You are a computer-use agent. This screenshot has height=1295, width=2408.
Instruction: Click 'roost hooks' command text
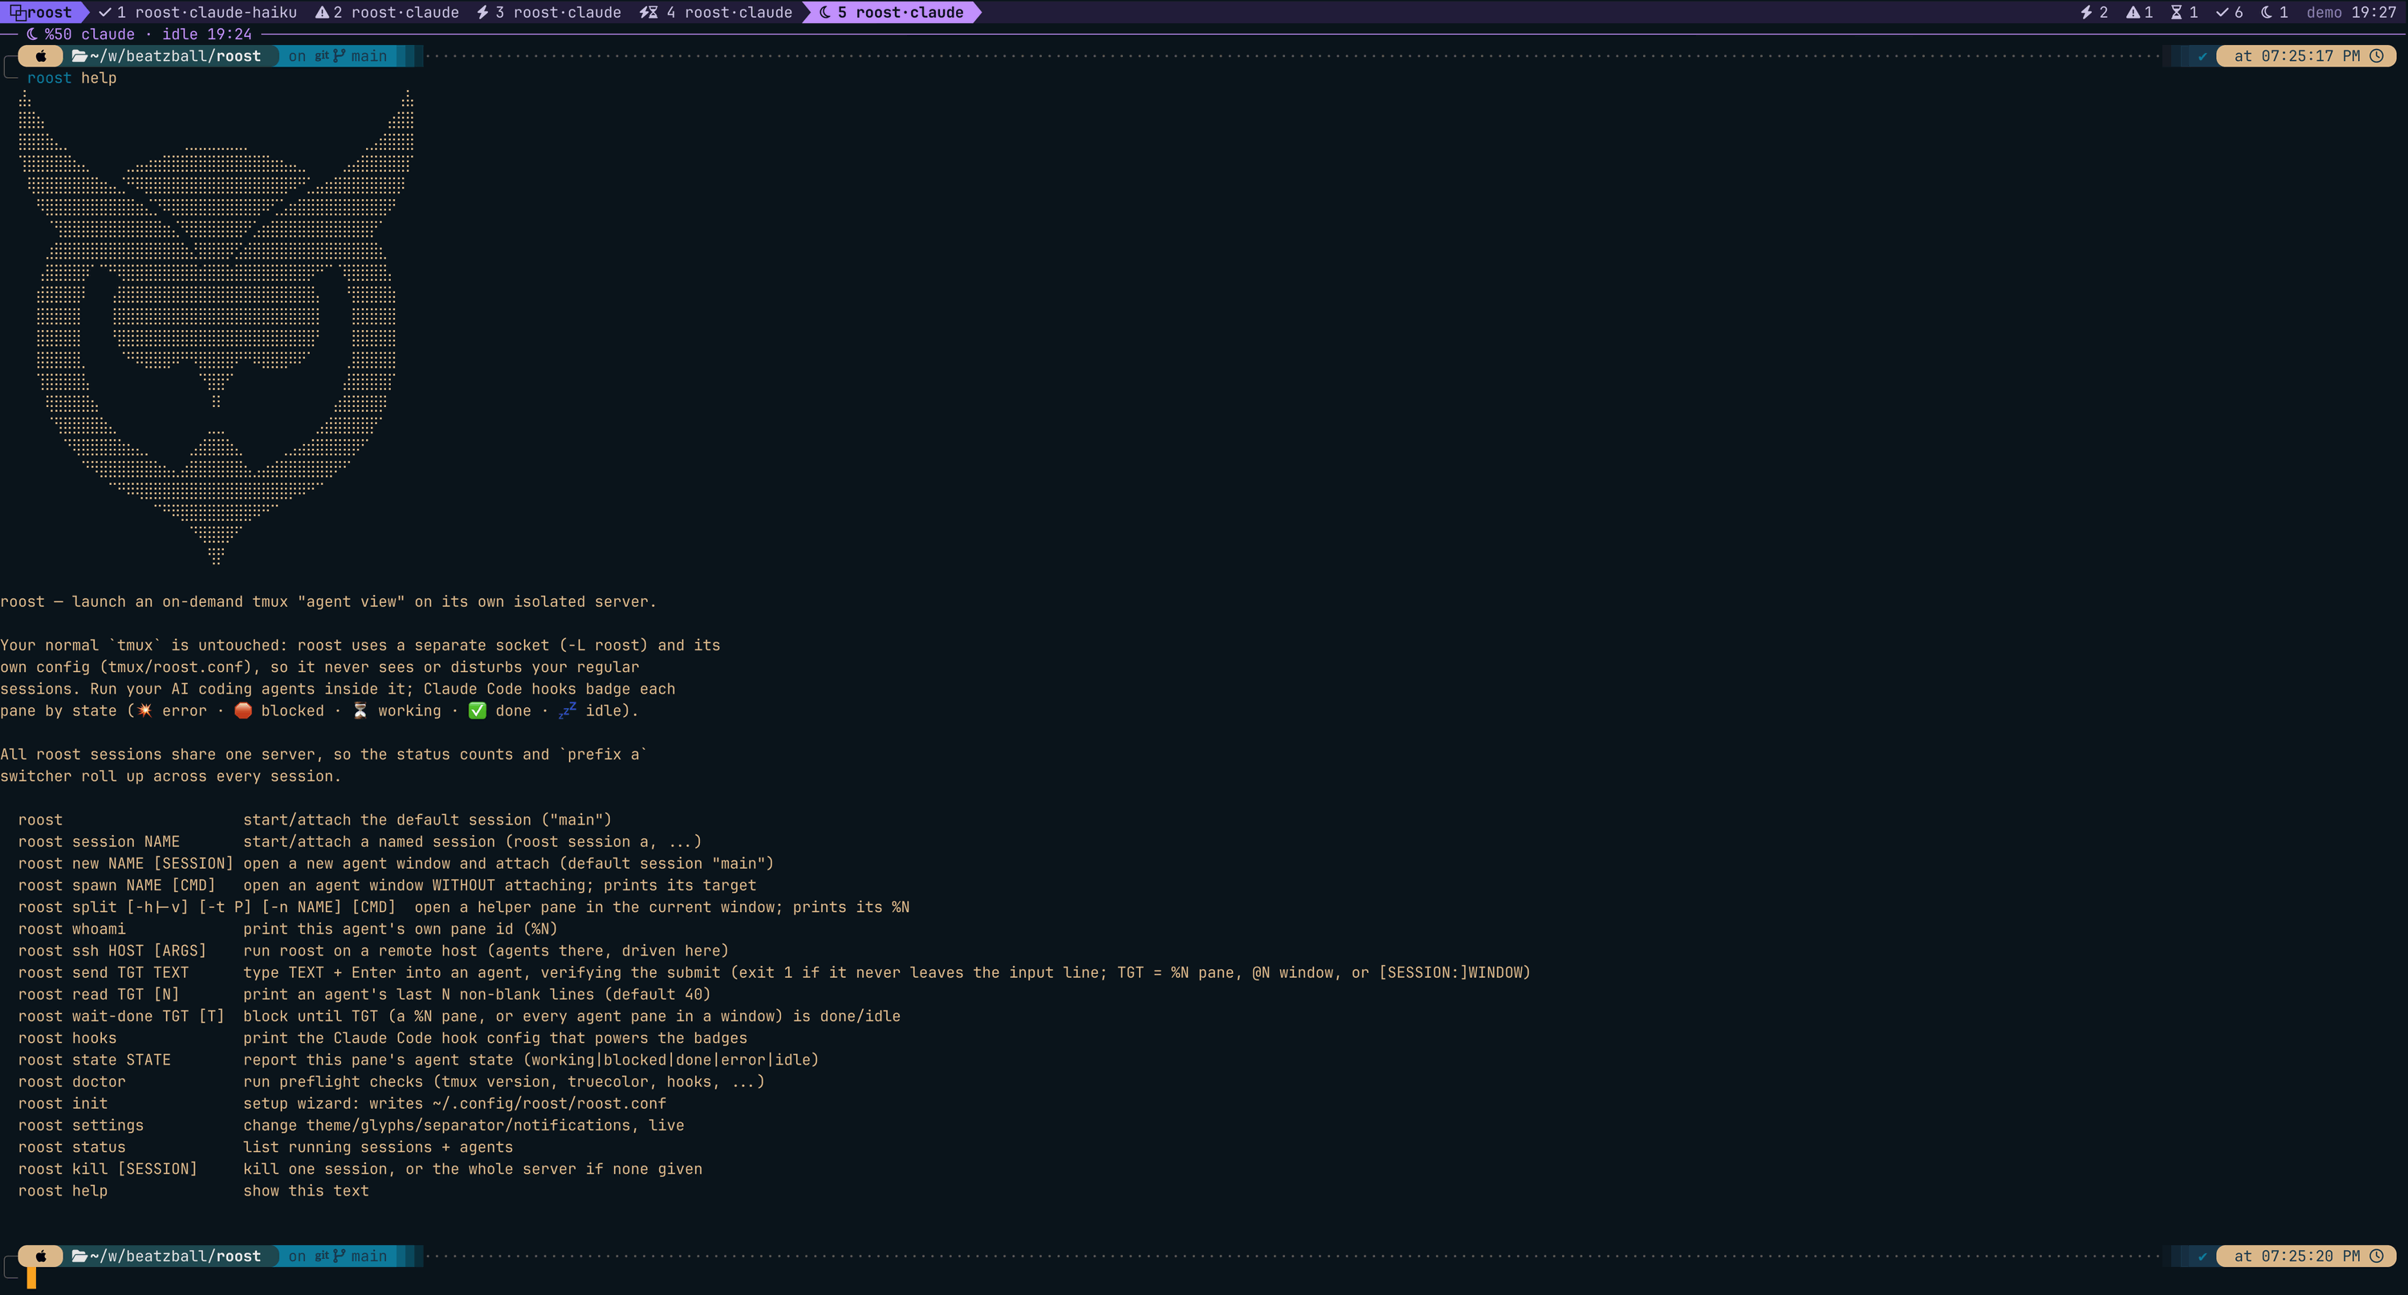[67, 1038]
